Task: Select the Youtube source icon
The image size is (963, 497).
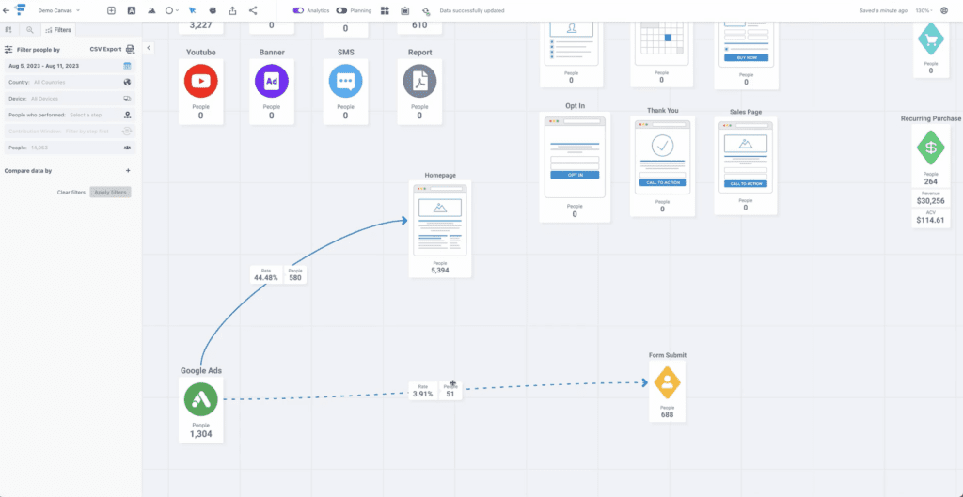Action: (x=201, y=81)
